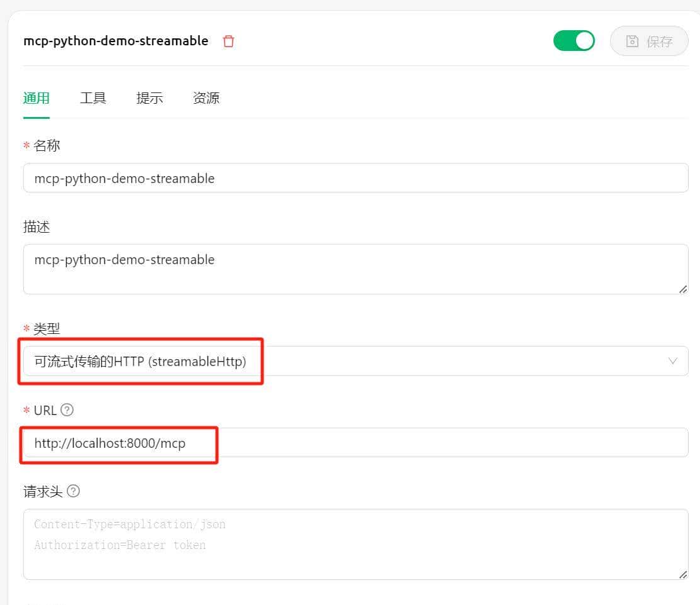This screenshot has height=605, width=700.
Task: Click inside the 描述 description textarea
Action: tap(356, 269)
